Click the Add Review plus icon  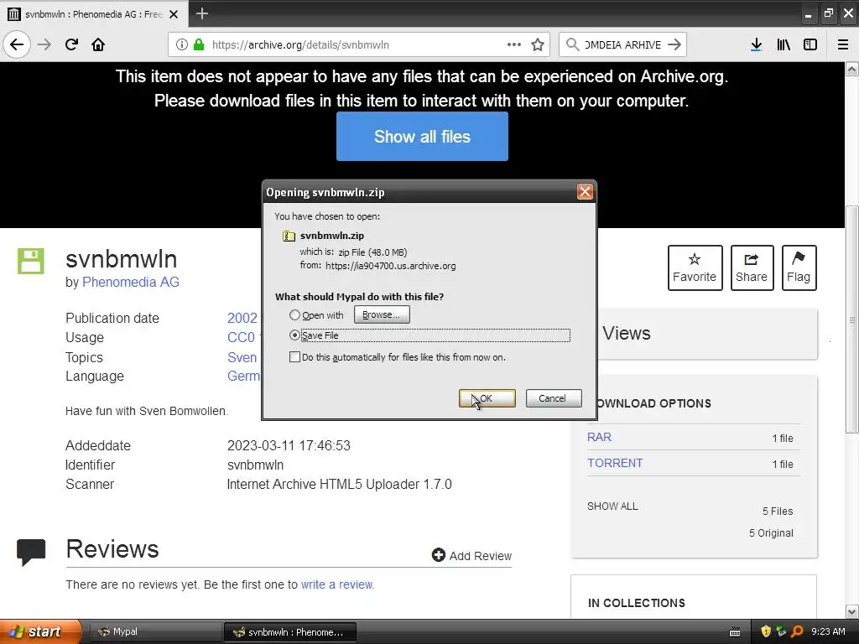438,555
